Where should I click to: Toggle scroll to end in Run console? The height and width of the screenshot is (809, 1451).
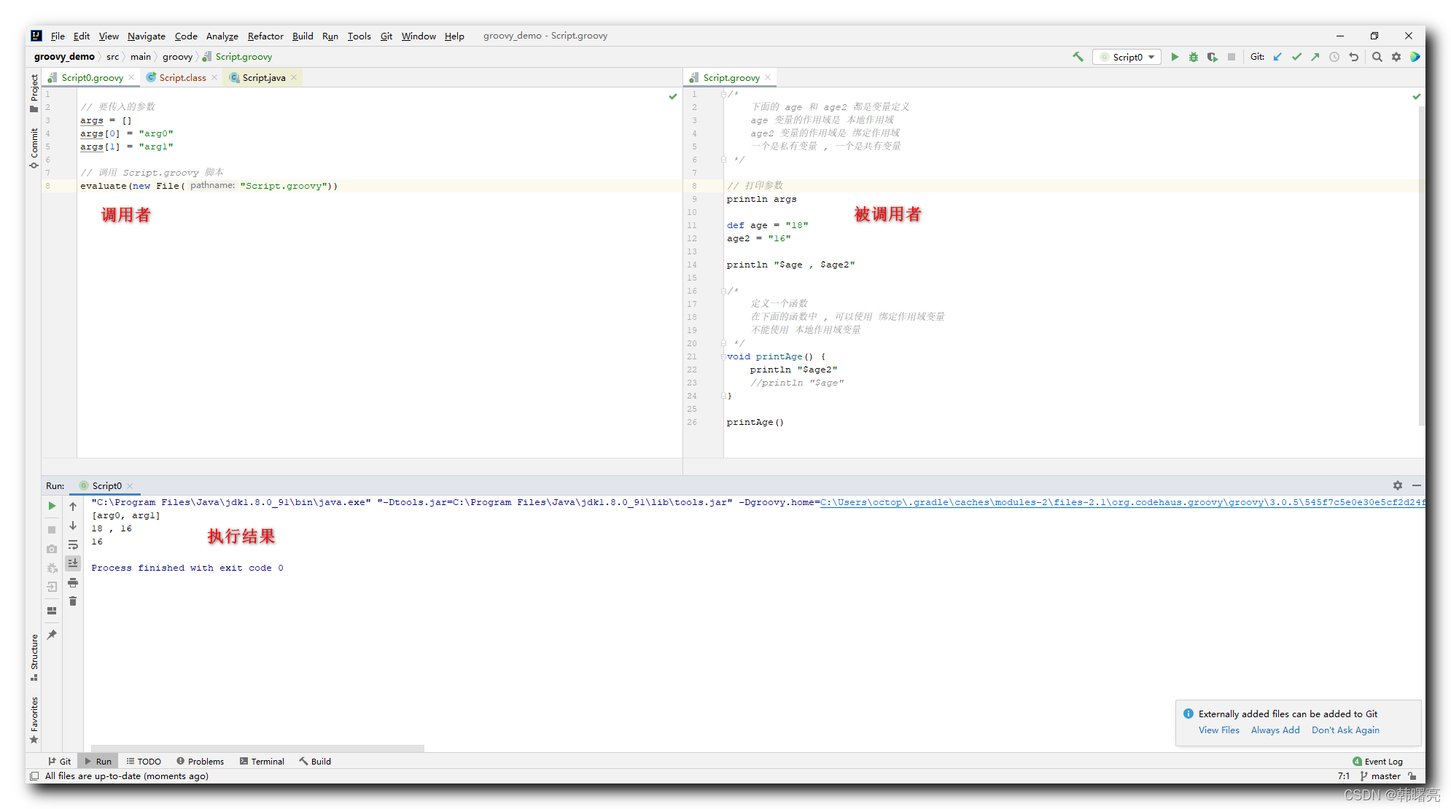[x=73, y=563]
